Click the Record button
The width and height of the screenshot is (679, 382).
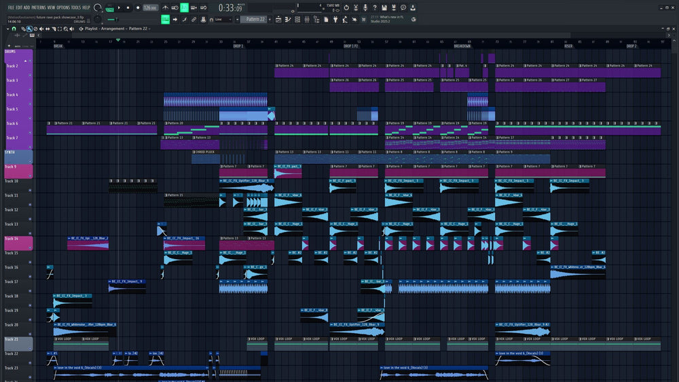coord(139,7)
